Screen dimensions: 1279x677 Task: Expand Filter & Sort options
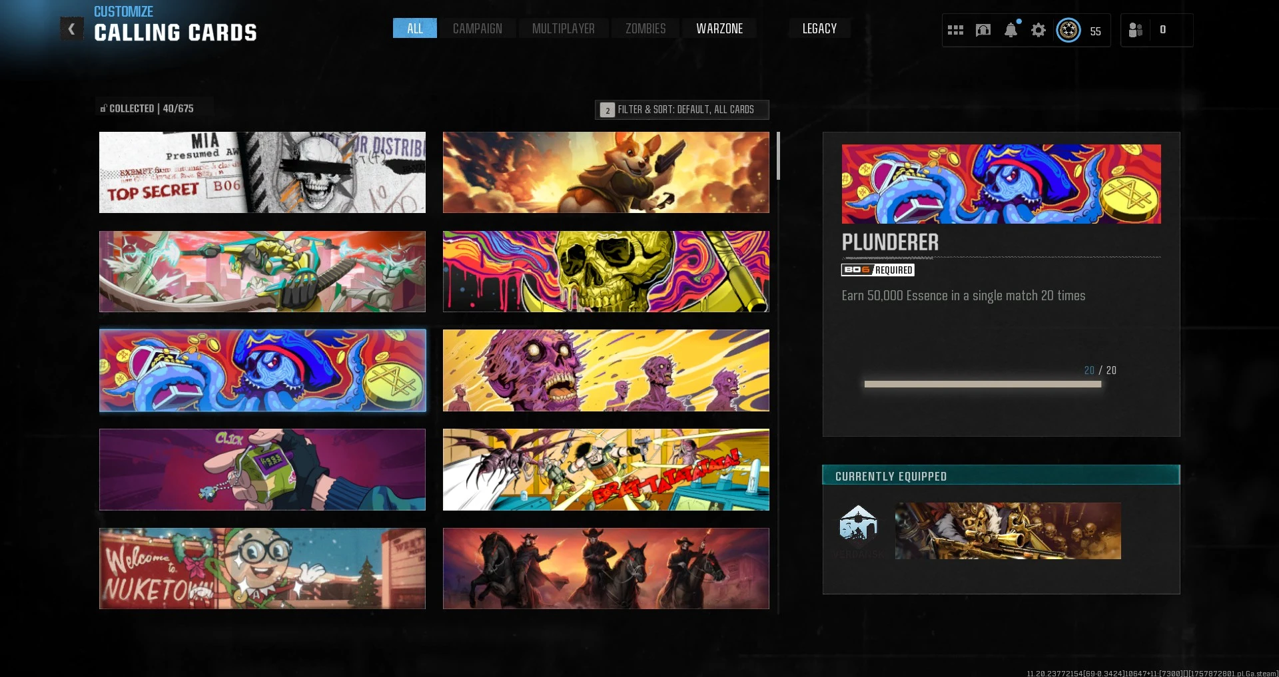[x=681, y=110]
